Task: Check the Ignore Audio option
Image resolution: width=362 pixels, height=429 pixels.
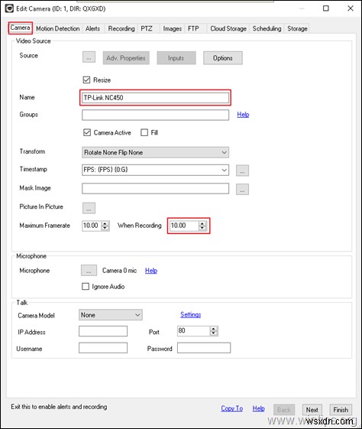Action: [86, 287]
